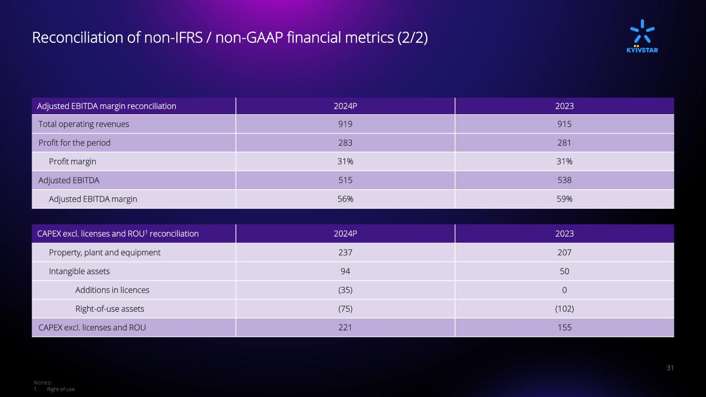Select the Profit for the period label
706x397 pixels.
point(74,143)
